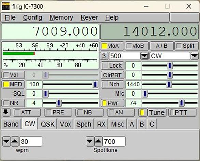The width and height of the screenshot is (200, 161).
Task: Click the ClrPBT button
Action: tap(113, 75)
